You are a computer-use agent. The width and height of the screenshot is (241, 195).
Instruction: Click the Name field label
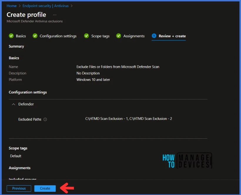pos(13,67)
